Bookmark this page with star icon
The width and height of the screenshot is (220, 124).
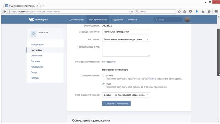[x=179, y=12]
